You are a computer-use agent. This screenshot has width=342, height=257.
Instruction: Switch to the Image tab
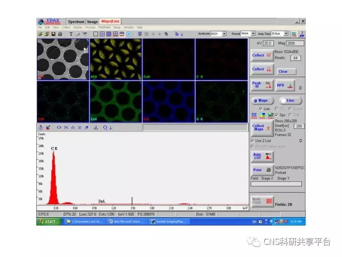93,22
